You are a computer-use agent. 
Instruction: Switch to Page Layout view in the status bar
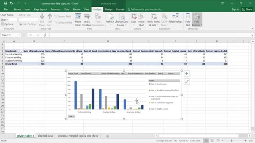point(212,141)
